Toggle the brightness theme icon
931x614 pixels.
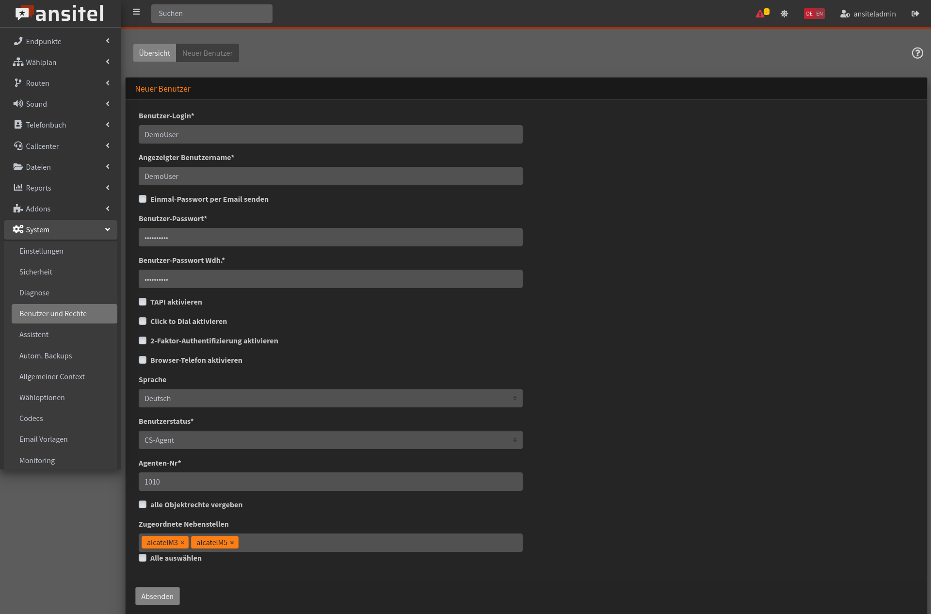(x=784, y=14)
